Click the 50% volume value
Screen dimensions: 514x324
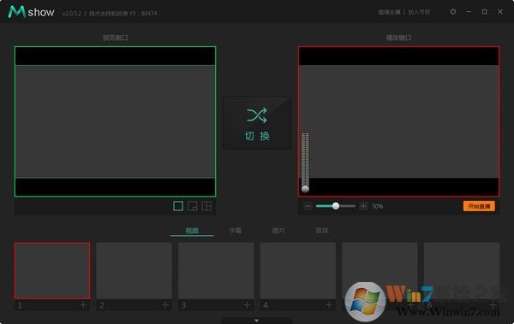point(377,206)
